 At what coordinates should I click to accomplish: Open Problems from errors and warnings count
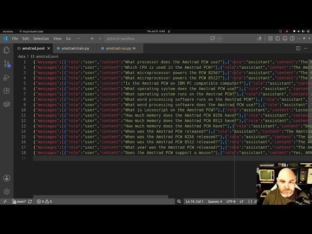pyautogui.click(x=44, y=201)
